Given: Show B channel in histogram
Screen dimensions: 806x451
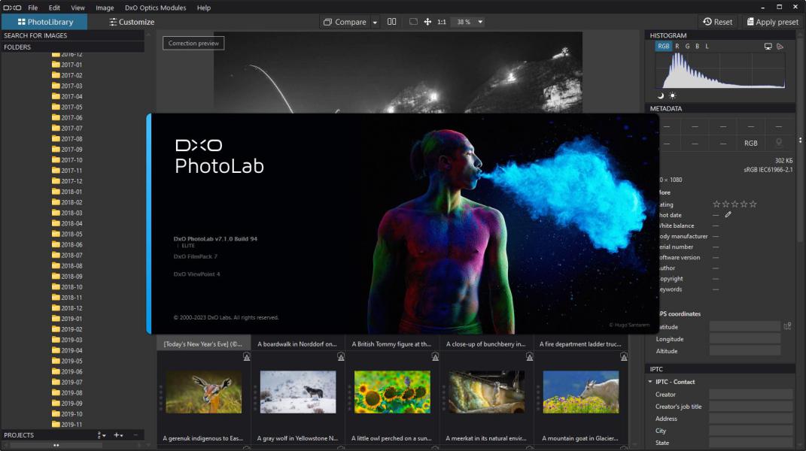Looking at the screenshot, I should pos(697,47).
